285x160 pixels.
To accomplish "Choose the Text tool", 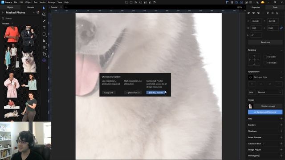I will [44, 28].
